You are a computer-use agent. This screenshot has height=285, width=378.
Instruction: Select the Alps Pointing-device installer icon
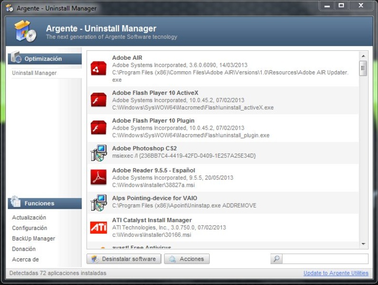(x=98, y=202)
